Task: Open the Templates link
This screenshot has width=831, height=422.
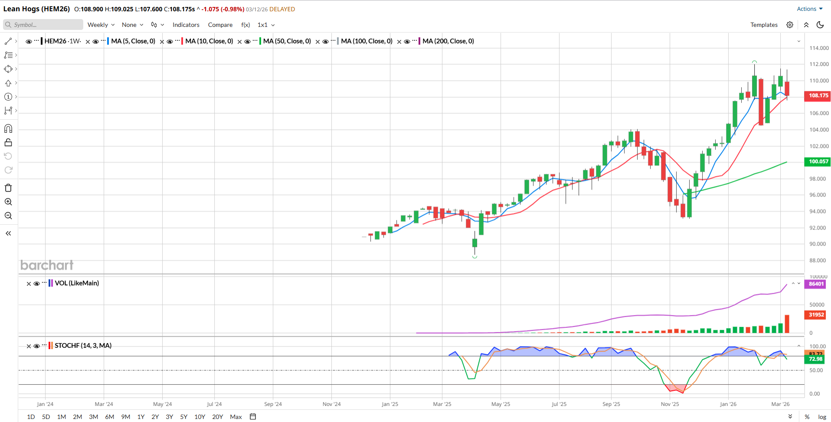Action: click(764, 25)
